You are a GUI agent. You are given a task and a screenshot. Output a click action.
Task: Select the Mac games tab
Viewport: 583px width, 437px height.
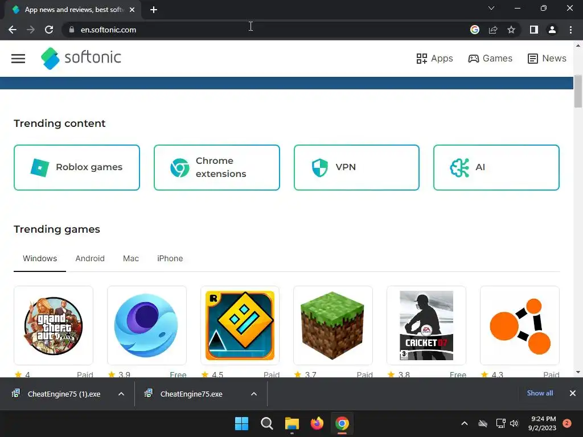click(x=131, y=259)
